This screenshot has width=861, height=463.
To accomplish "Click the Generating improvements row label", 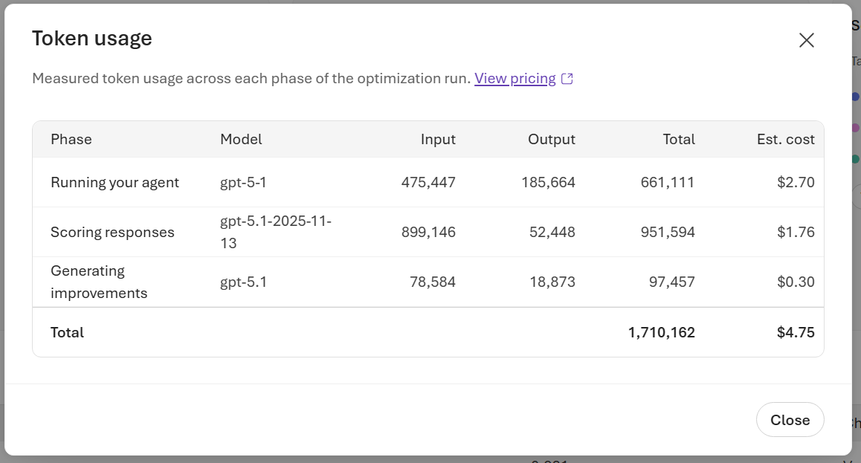I will pos(99,282).
